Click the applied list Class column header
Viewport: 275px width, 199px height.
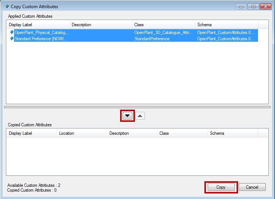point(163,25)
